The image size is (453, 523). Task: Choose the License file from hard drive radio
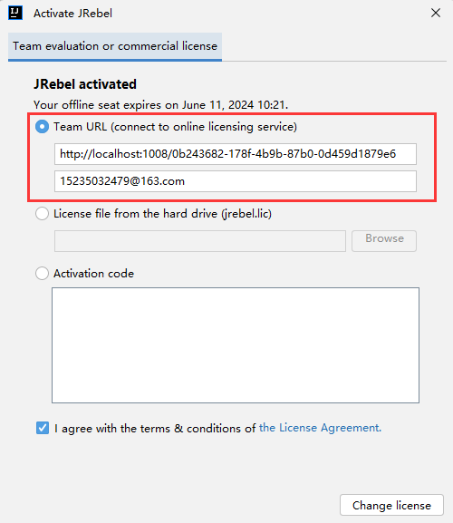(42, 214)
